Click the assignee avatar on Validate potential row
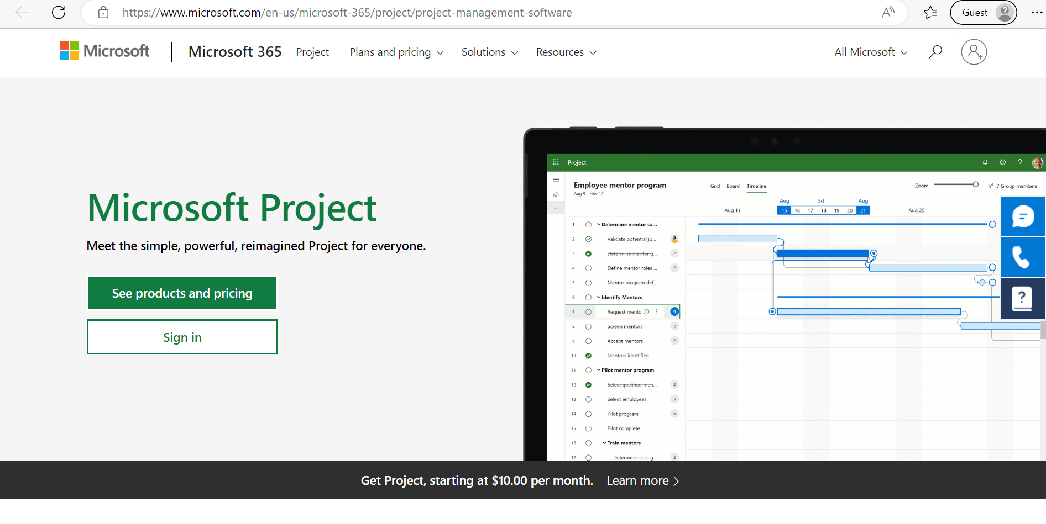The height and width of the screenshot is (524, 1046). tap(674, 239)
